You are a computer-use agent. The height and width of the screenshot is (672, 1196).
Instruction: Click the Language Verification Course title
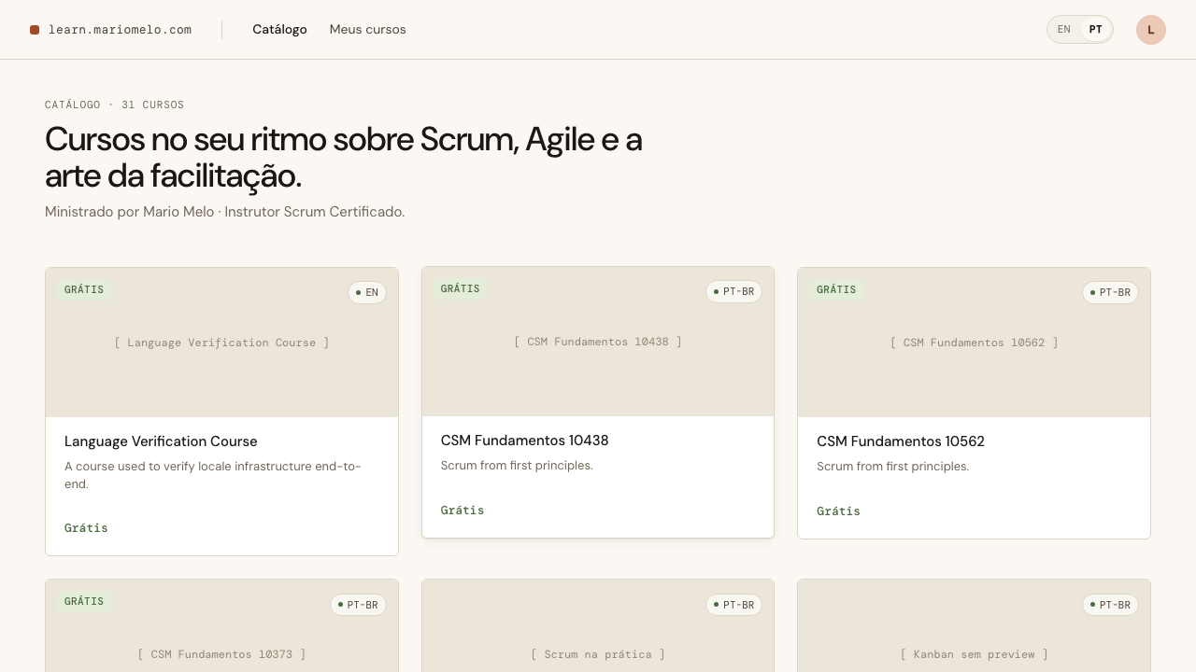click(x=161, y=441)
